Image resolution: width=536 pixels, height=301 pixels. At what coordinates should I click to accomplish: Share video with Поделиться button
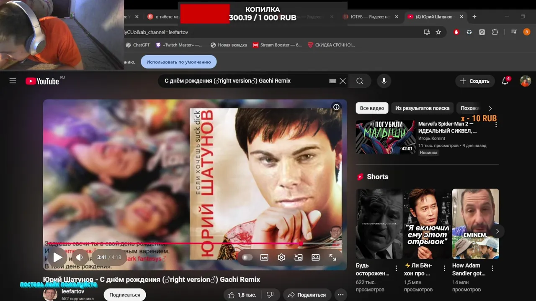[x=307, y=295]
